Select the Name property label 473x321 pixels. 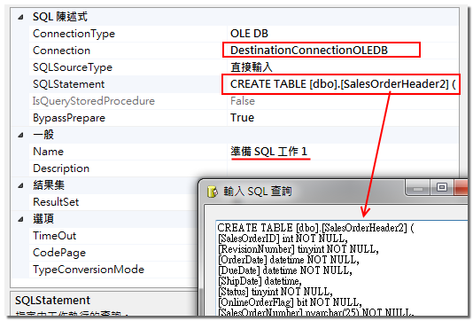(x=48, y=152)
